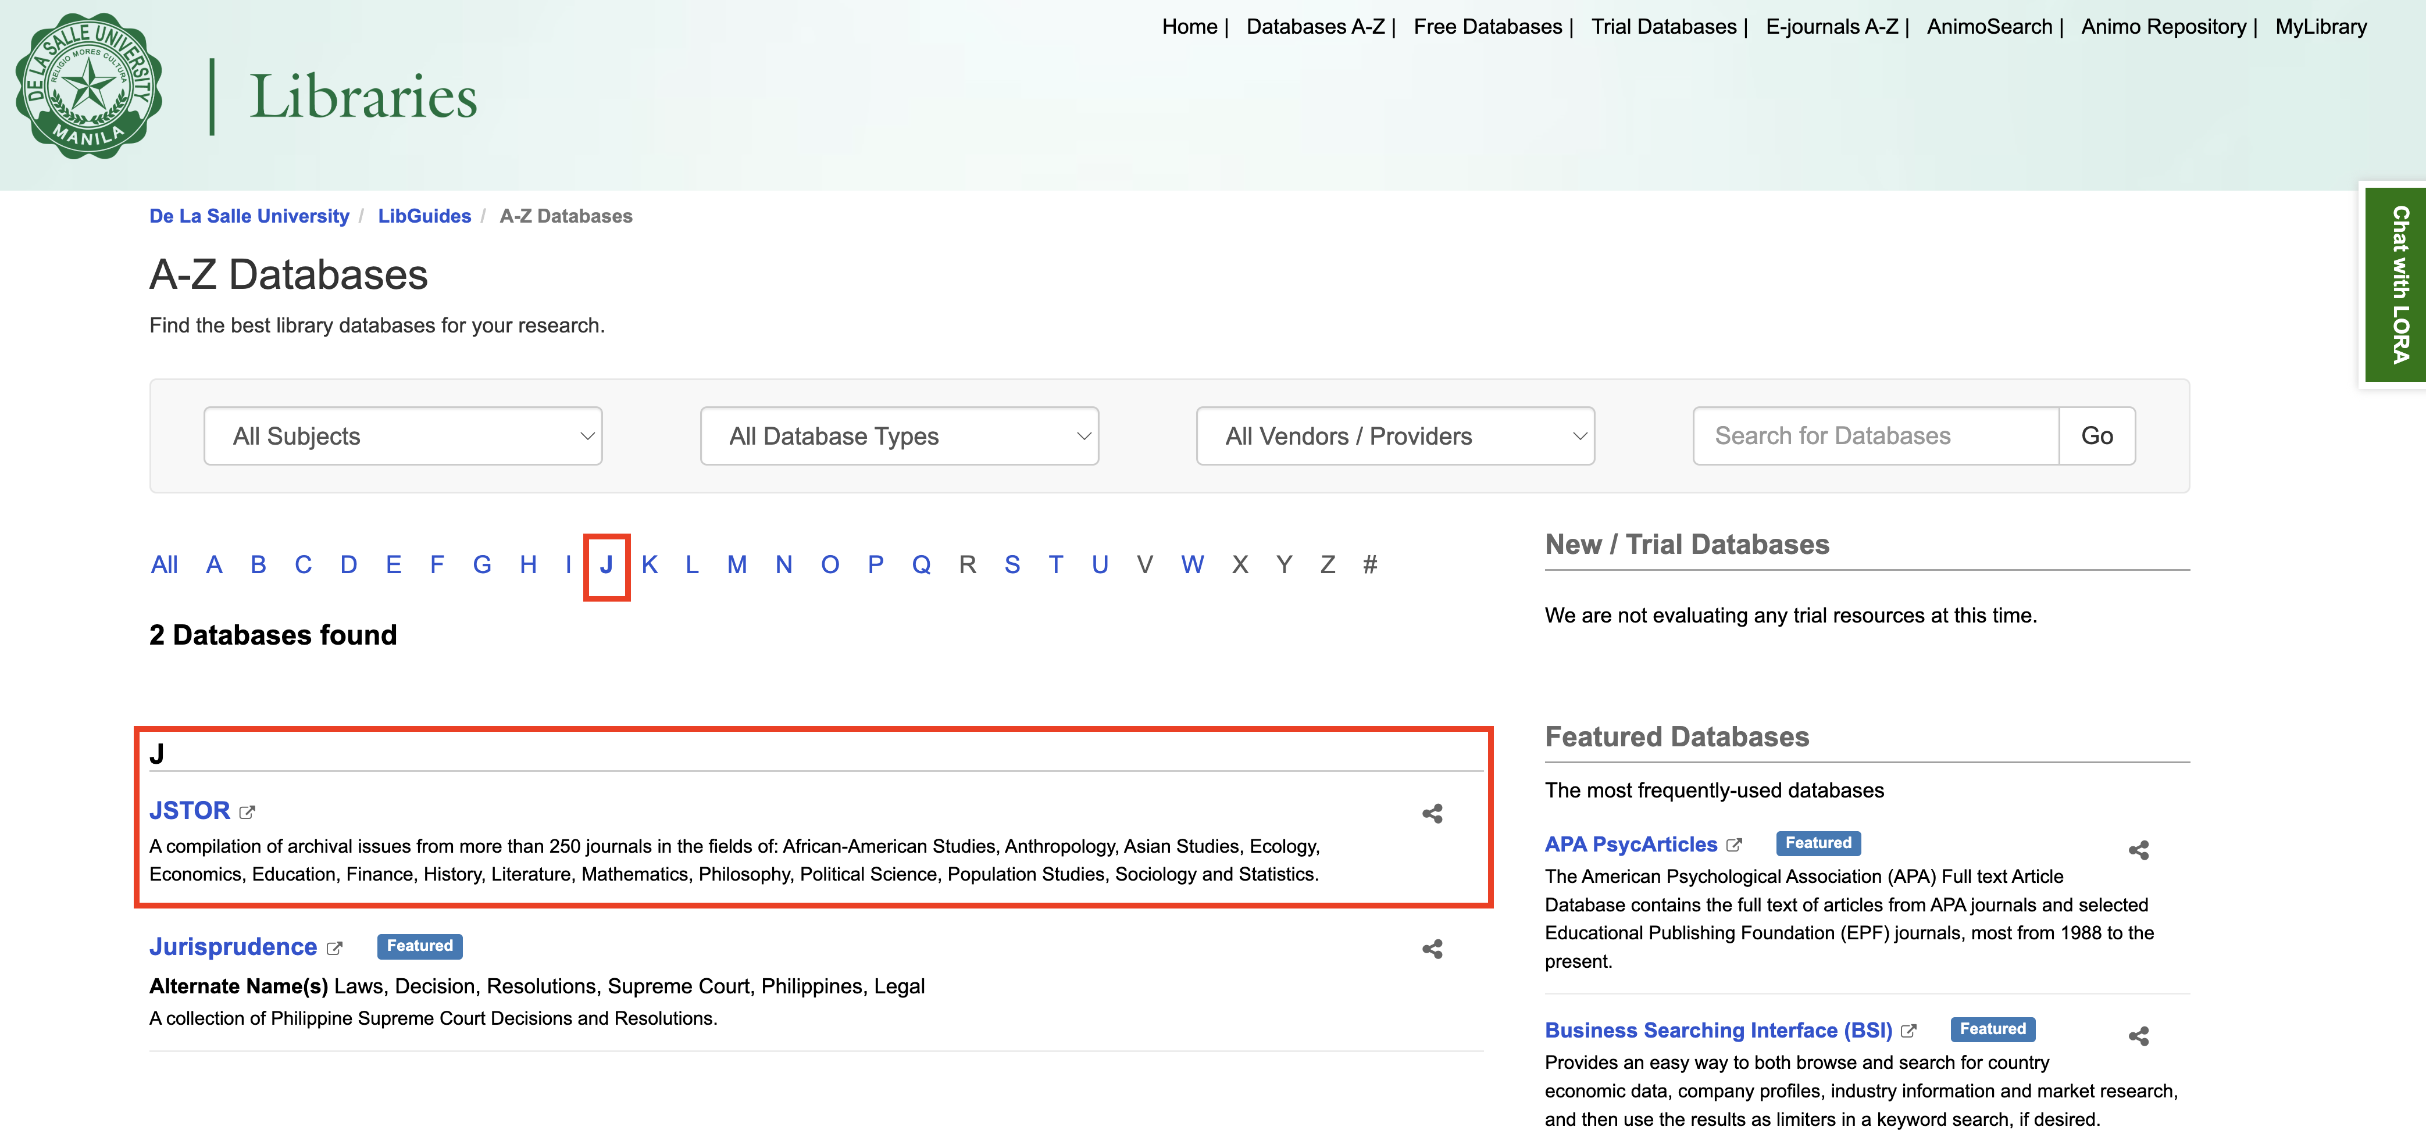2426x1141 pixels.
Task: Share the JSTOR database entry
Action: (1432, 813)
